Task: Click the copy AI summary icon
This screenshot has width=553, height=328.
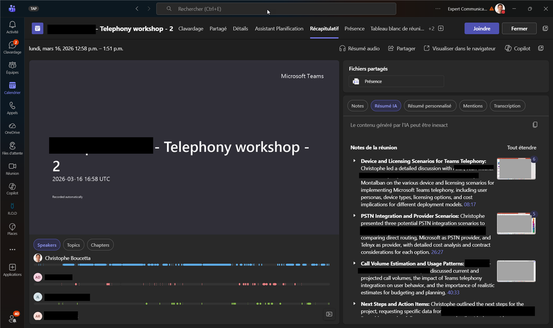Action: (535, 125)
